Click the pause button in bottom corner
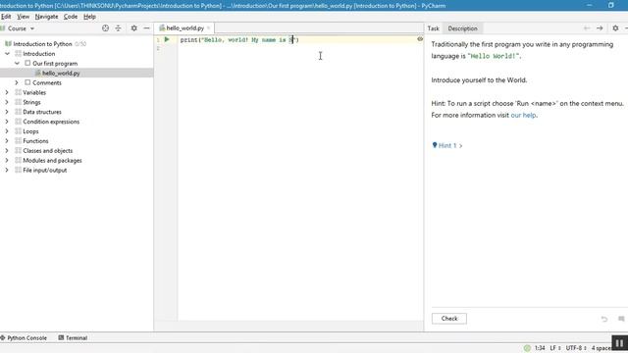This screenshot has width=628, height=353. pyautogui.click(x=619, y=343)
